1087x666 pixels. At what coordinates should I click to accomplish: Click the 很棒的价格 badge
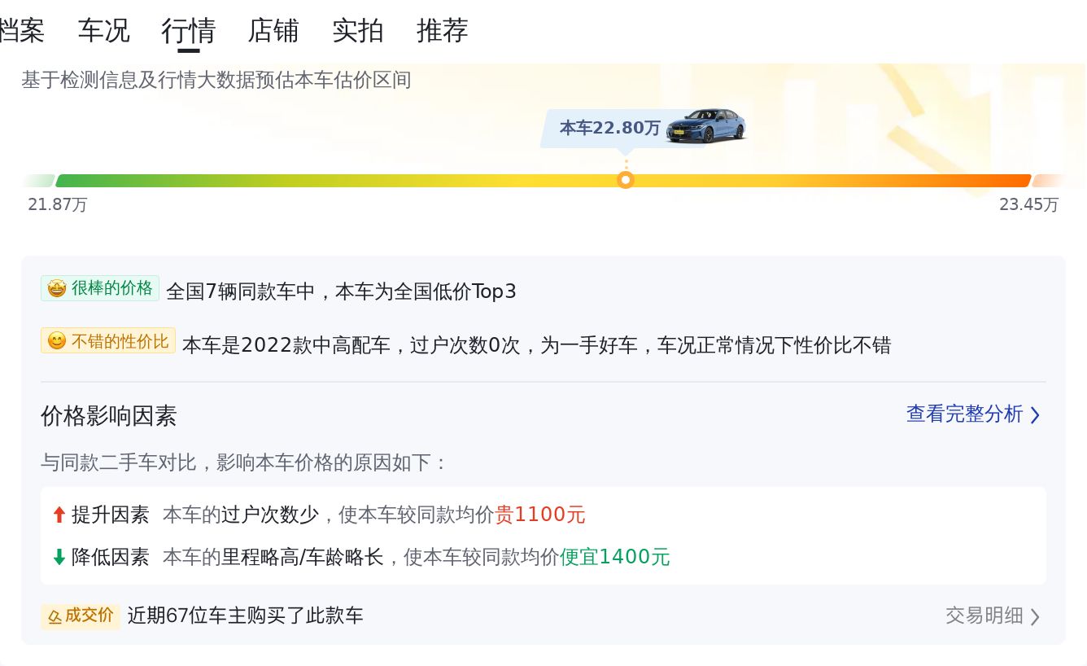point(100,288)
